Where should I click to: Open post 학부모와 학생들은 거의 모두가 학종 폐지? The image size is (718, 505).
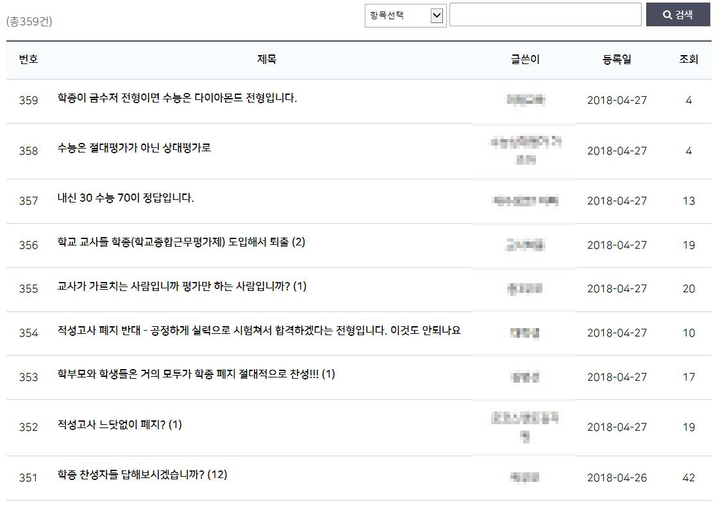tap(196, 374)
